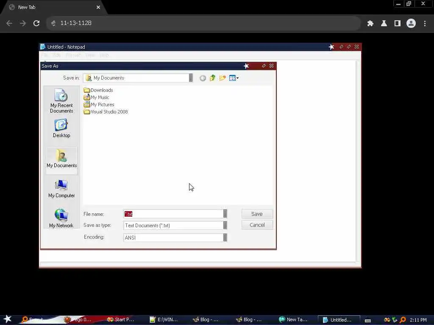Click the star Start button on taskbar

pyautogui.click(x=8, y=319)
